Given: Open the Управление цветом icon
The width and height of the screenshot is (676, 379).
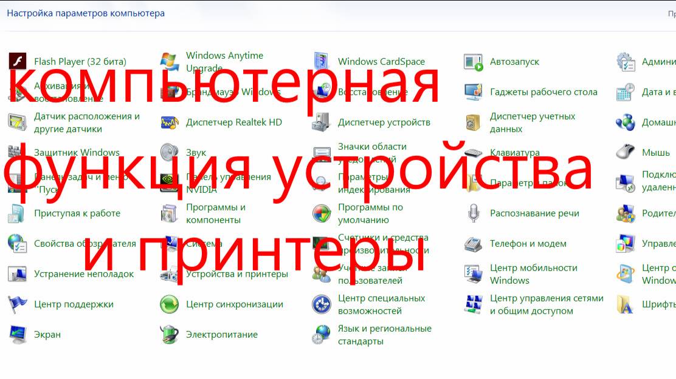Looking at the screenshot, I should [625, 244].
